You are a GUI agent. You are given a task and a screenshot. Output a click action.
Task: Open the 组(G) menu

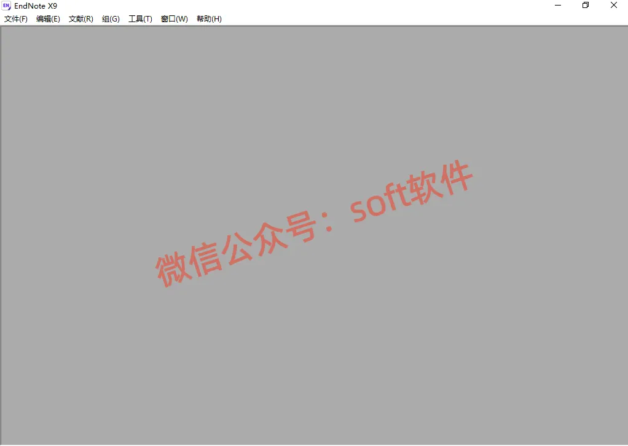[x=111, y=19]
